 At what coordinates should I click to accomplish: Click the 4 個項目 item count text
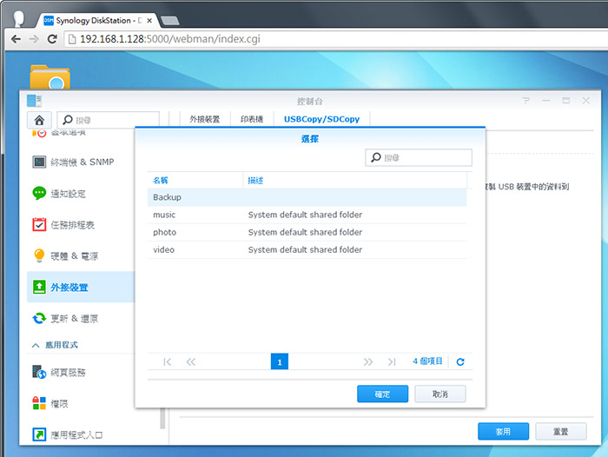[x=427, y=361]
